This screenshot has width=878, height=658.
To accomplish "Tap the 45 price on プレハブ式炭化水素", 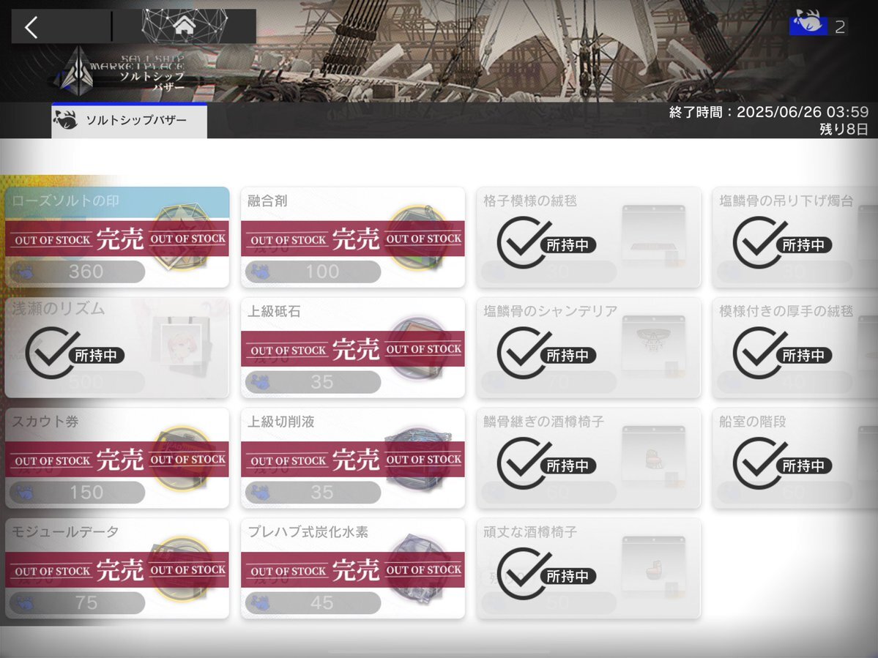I will pos(313,602).
